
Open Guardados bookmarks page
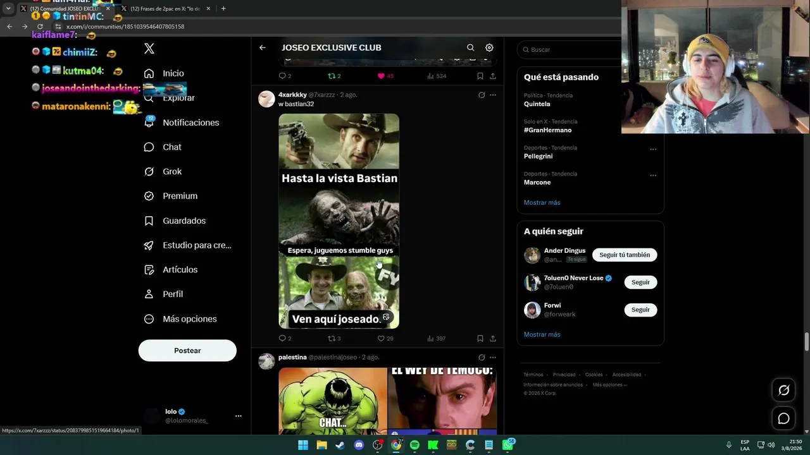(x=175, y=221)
